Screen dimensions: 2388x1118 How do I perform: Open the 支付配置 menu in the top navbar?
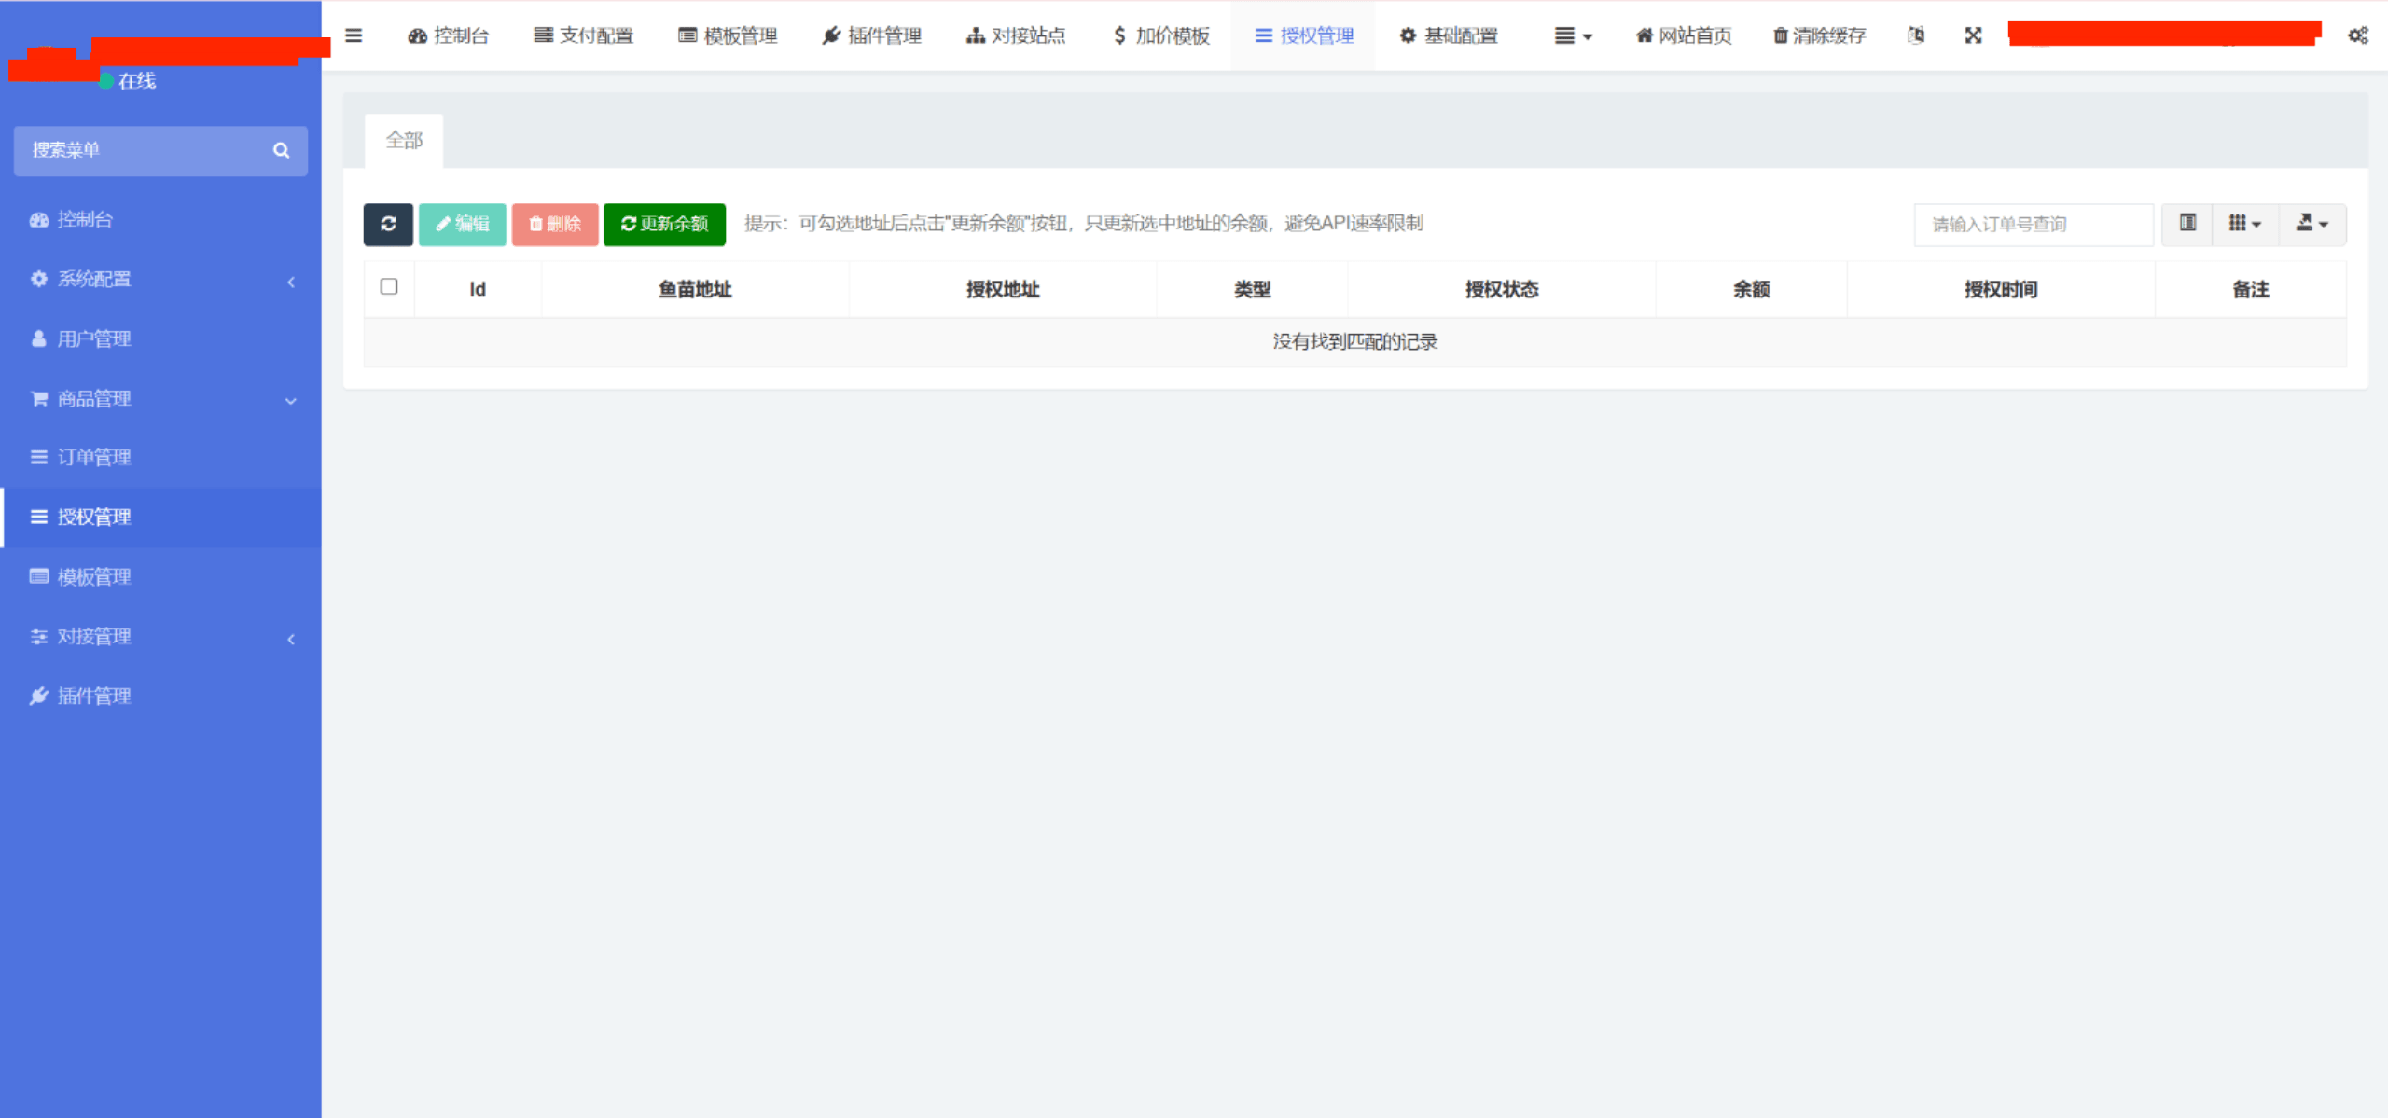click(582, 35)
